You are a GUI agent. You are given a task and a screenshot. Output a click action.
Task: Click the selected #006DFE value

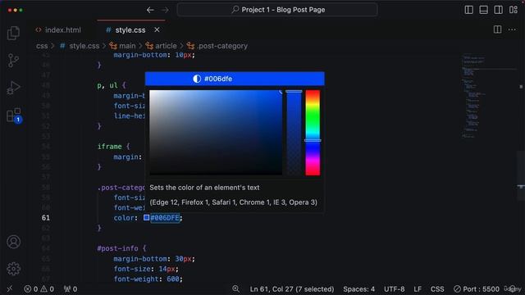pyautogui.click(x=165, y=218)
